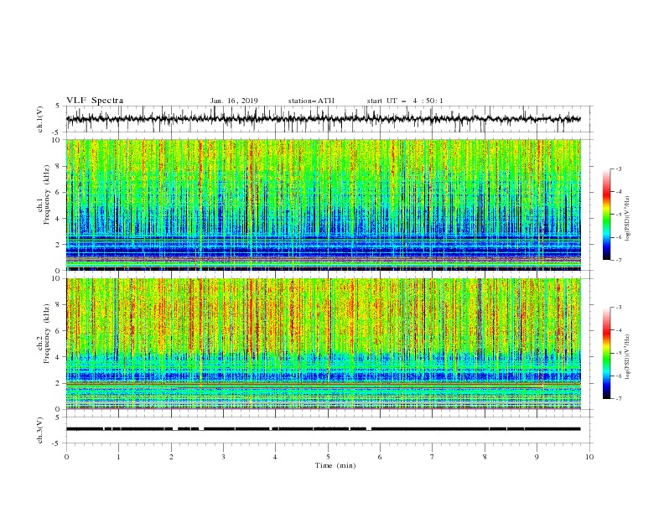Image resolution: width=664 pixels, height=513 pixels.
Task: Click the "Time (min)" x-axis label
Action: pyautogui.click(x=335, y=465)
